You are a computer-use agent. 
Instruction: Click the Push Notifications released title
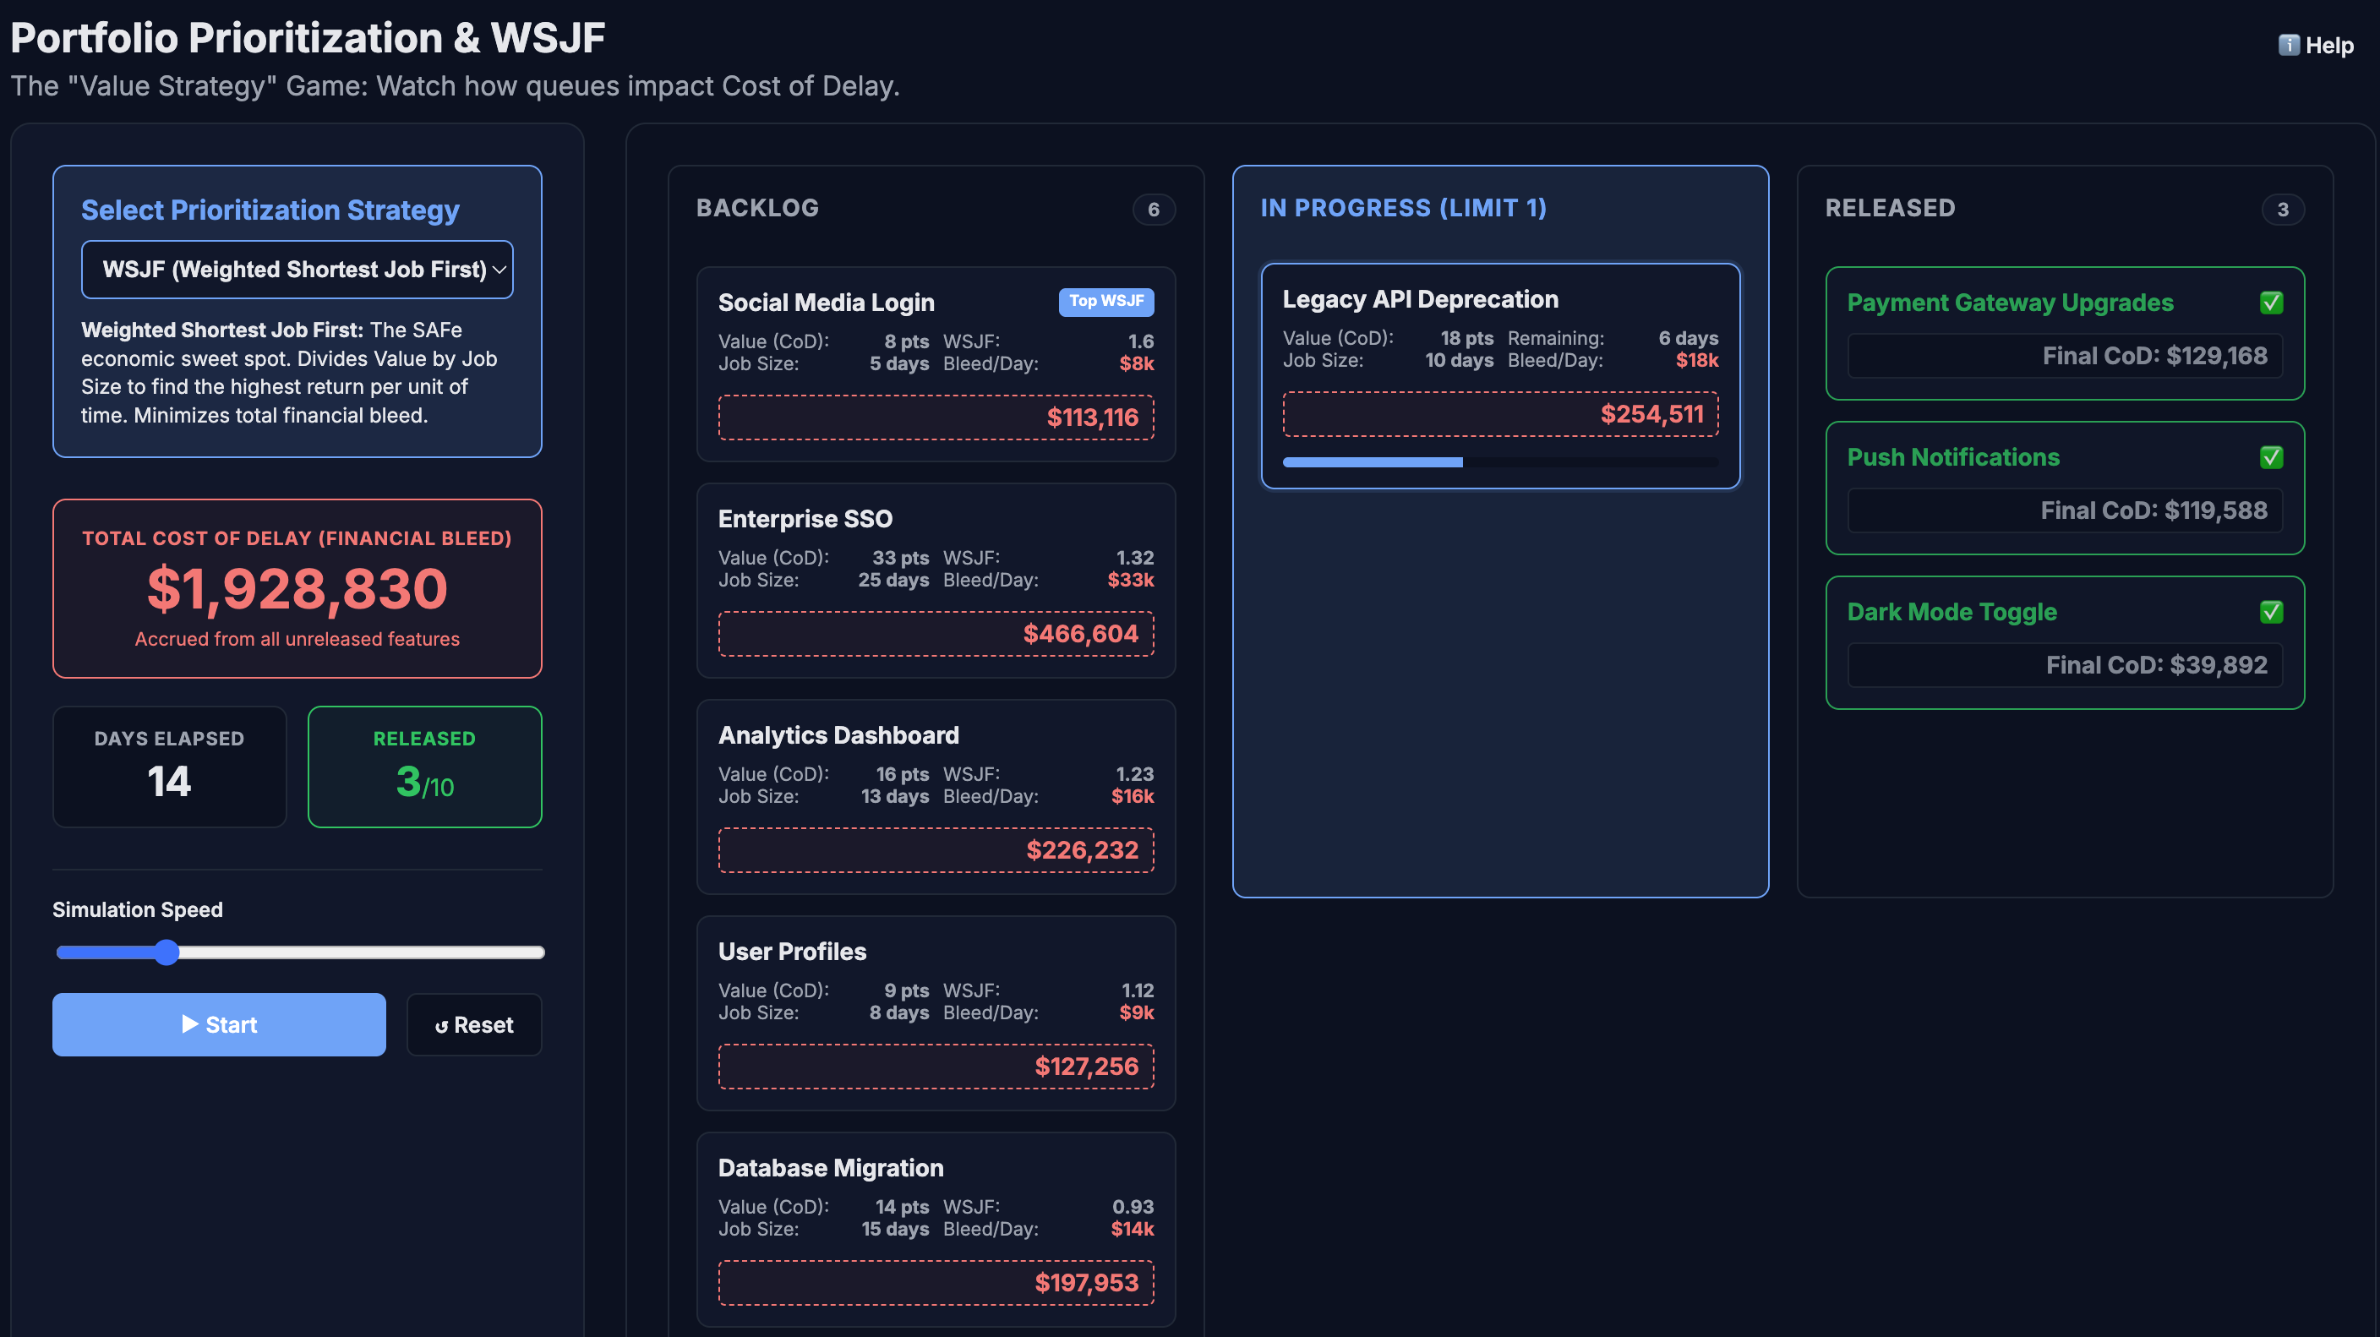click(1953, 457)
